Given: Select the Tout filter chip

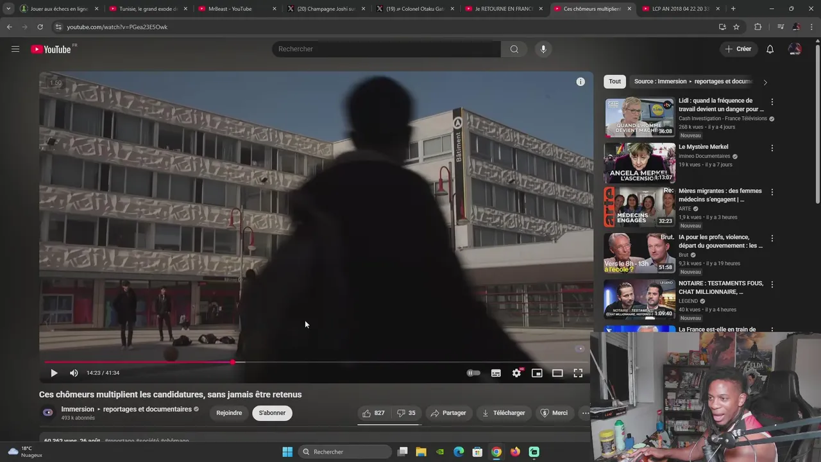Looking at the screenshot, I should coord(614,81).
